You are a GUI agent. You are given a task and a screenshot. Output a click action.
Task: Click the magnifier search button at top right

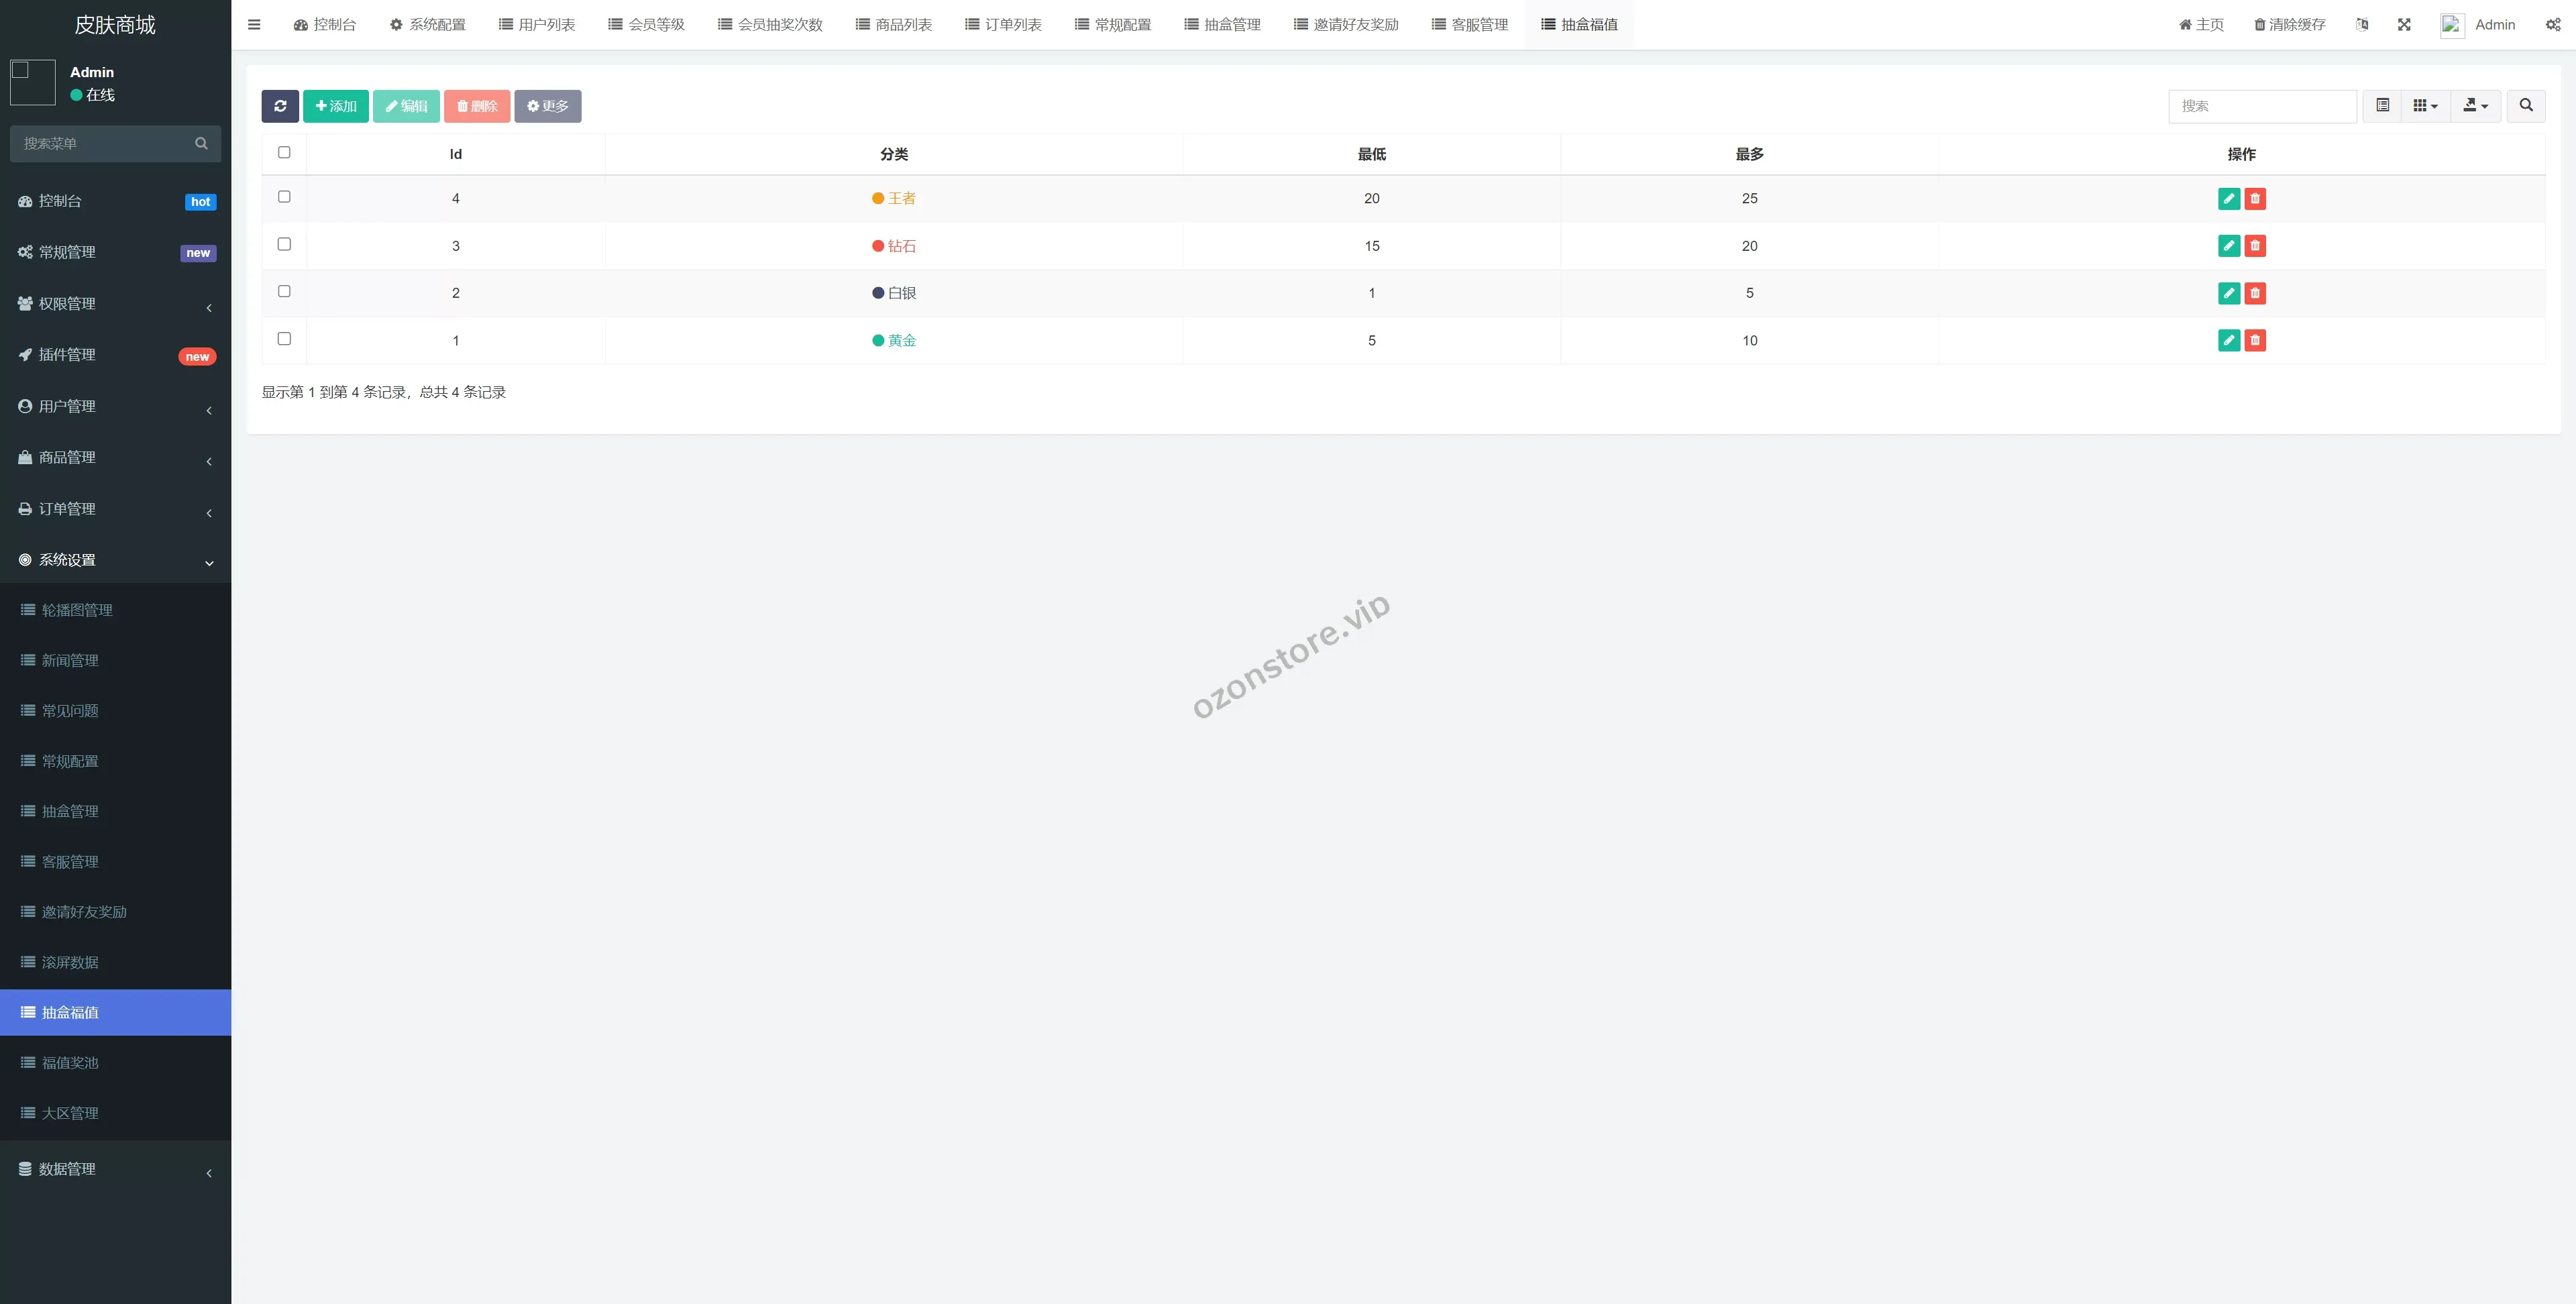tap(2525, 106)
